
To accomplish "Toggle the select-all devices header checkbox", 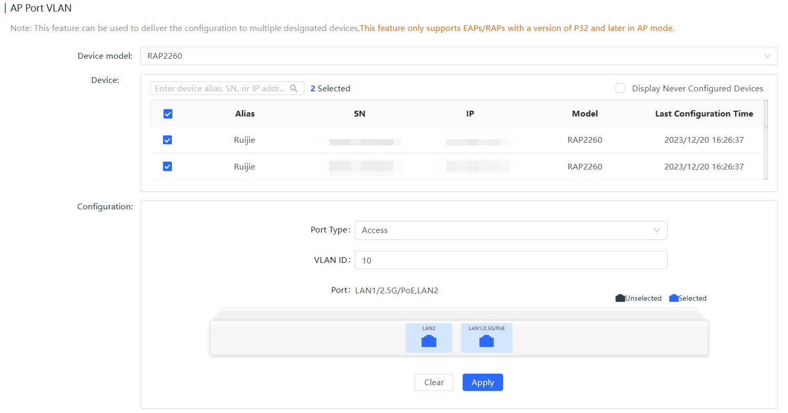I will pos(168,114).
